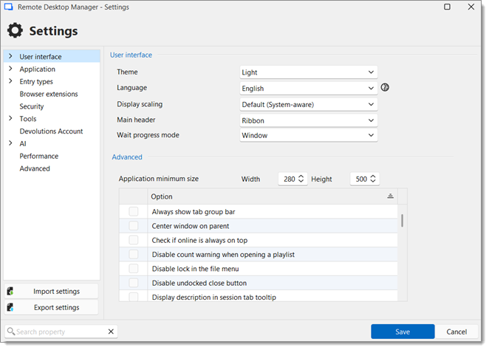The height and width of the screenshot is (350, 489).
Task: Click the language help globe icon
Action: 385,88
